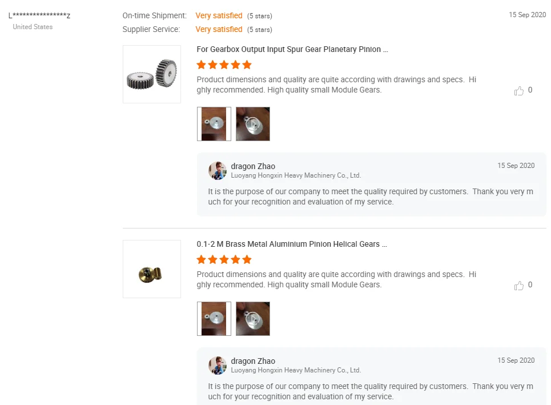Open the Gearbox Output Input Spur Gear product link
Image resolution: width=551 pixels, height=405 pixels.
pyautogui.click(x=292, y=50)
